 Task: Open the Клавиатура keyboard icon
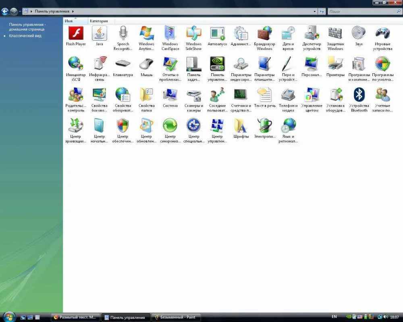point(123,67)
